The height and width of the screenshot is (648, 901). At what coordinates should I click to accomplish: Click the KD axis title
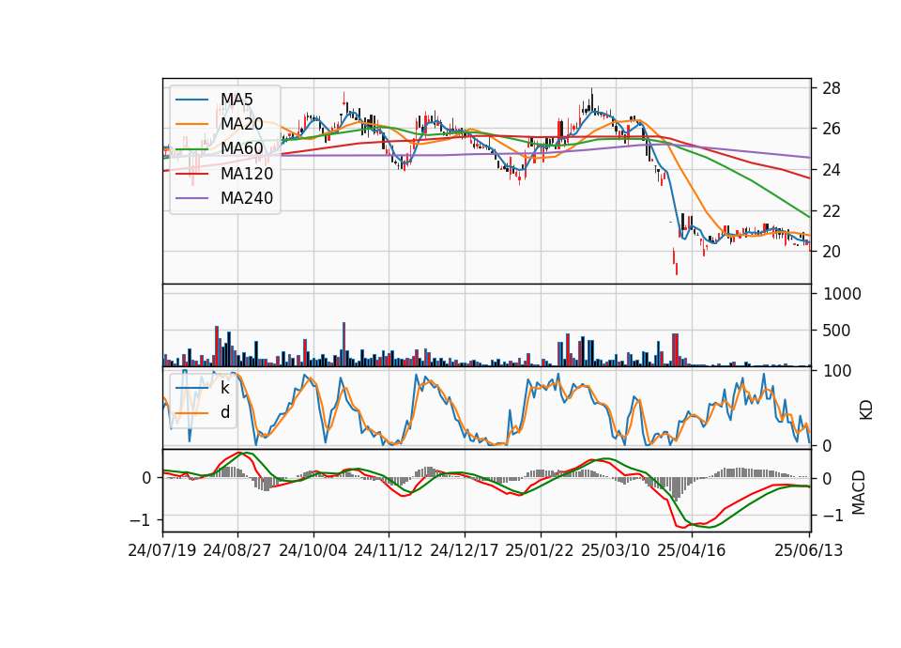(865, 409)
